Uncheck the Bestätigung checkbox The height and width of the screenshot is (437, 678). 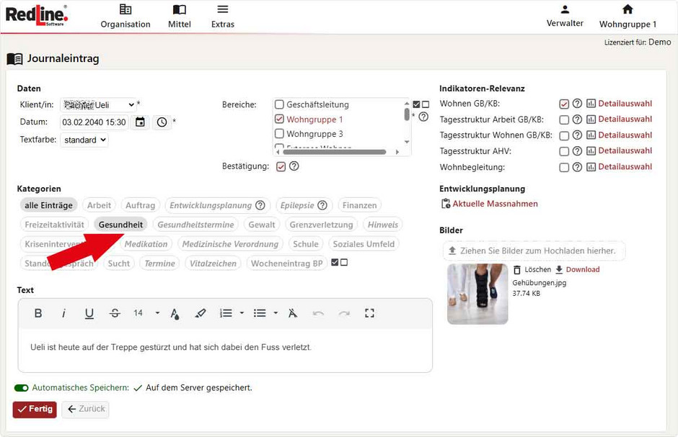[x=280, y=166]
